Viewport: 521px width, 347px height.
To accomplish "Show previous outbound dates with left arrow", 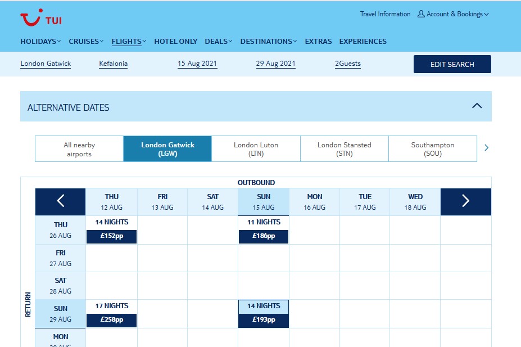I will click(x=61, y=202).
